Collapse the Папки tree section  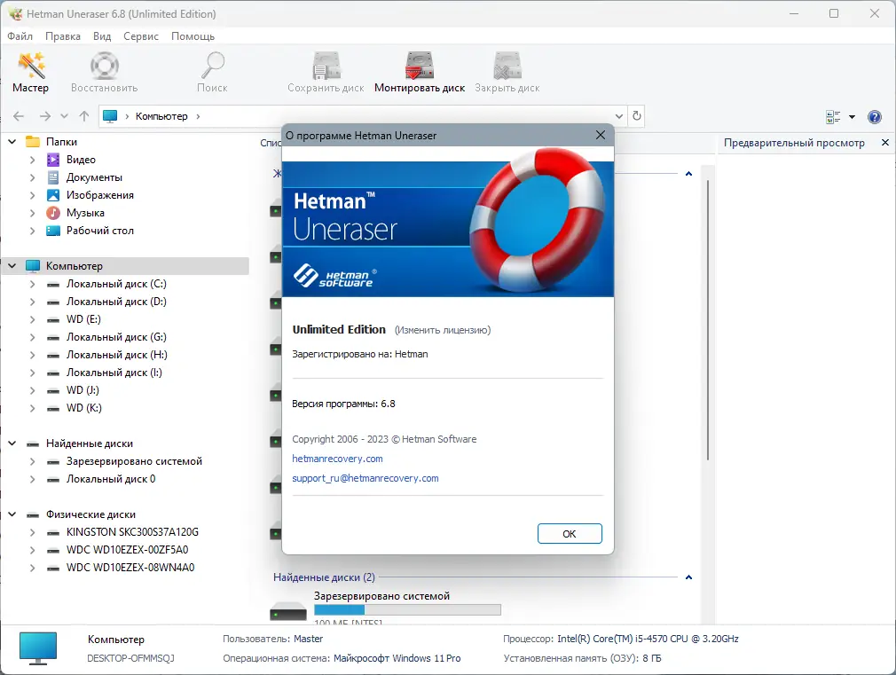(x=12, y=141)
